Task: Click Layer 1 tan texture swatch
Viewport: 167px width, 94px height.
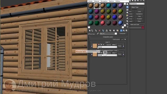Action: pos(95,54)
